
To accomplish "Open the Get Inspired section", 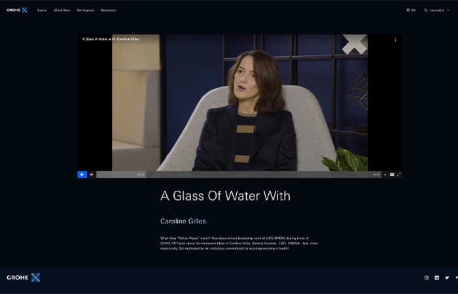I will click(85, 10).
